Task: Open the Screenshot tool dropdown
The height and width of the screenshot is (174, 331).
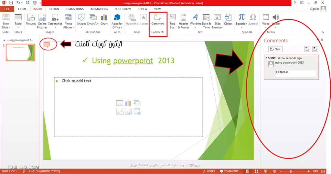Action: coord(55,27)
